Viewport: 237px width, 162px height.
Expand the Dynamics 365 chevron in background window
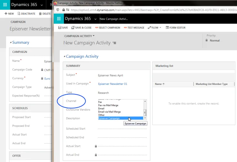pyautogui.click(x=42, y=5)
